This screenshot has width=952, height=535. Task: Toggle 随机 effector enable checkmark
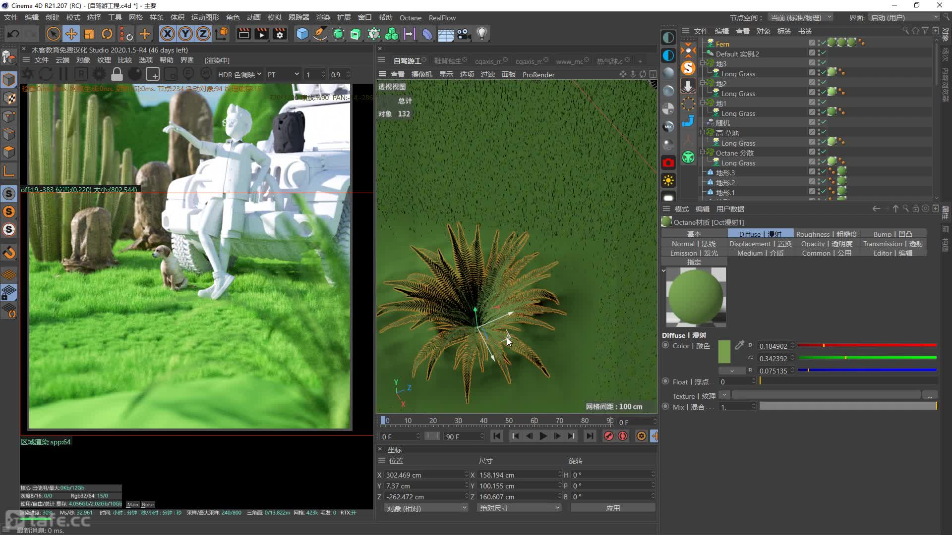(823, 122)
